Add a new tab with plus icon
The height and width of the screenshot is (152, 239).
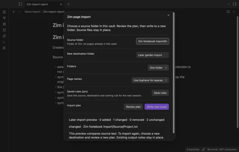click(68, 4)
